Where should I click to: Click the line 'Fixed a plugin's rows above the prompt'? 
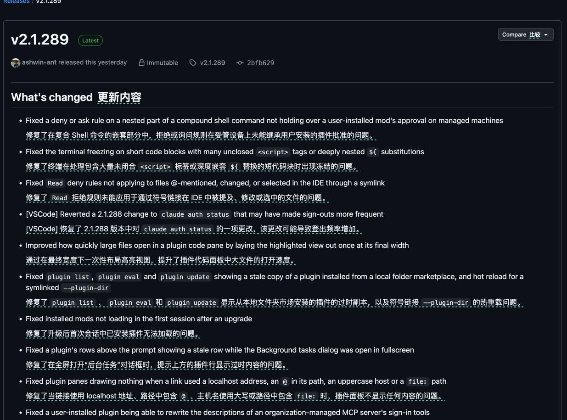pos(220,350)
